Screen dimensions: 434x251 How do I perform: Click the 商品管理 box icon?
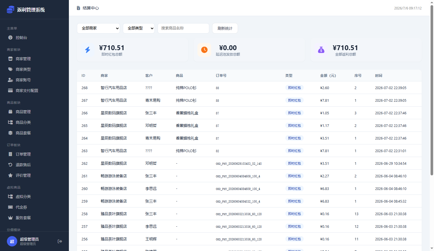[10, 112]
